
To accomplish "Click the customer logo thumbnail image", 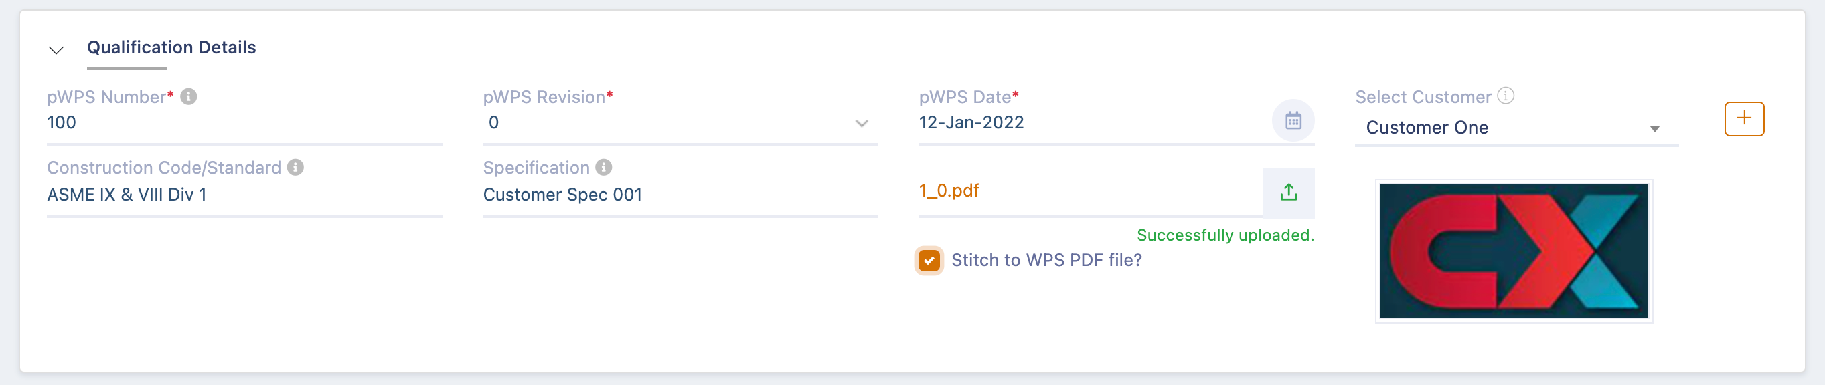I will (1514, 251).
